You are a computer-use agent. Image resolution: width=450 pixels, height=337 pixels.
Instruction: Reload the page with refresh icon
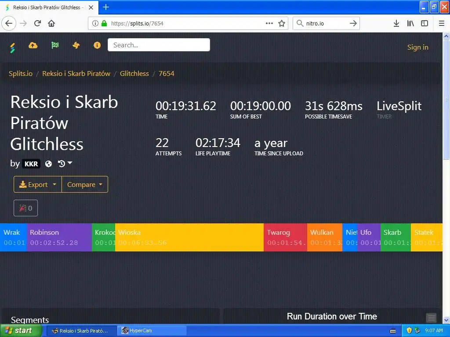38,23
